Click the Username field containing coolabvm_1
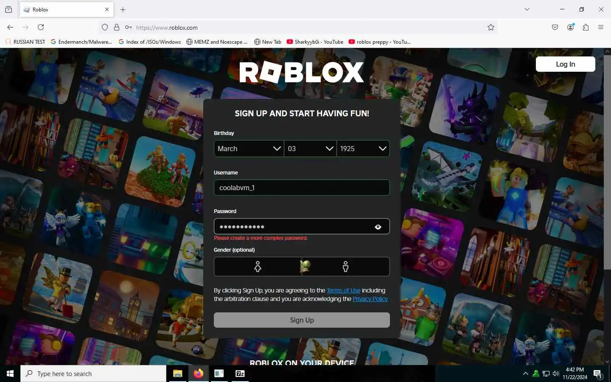 [x=302, y=188]
